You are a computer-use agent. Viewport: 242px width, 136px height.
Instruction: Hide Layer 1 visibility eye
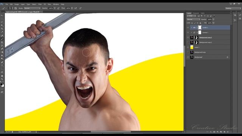click(x=188, y=47)
